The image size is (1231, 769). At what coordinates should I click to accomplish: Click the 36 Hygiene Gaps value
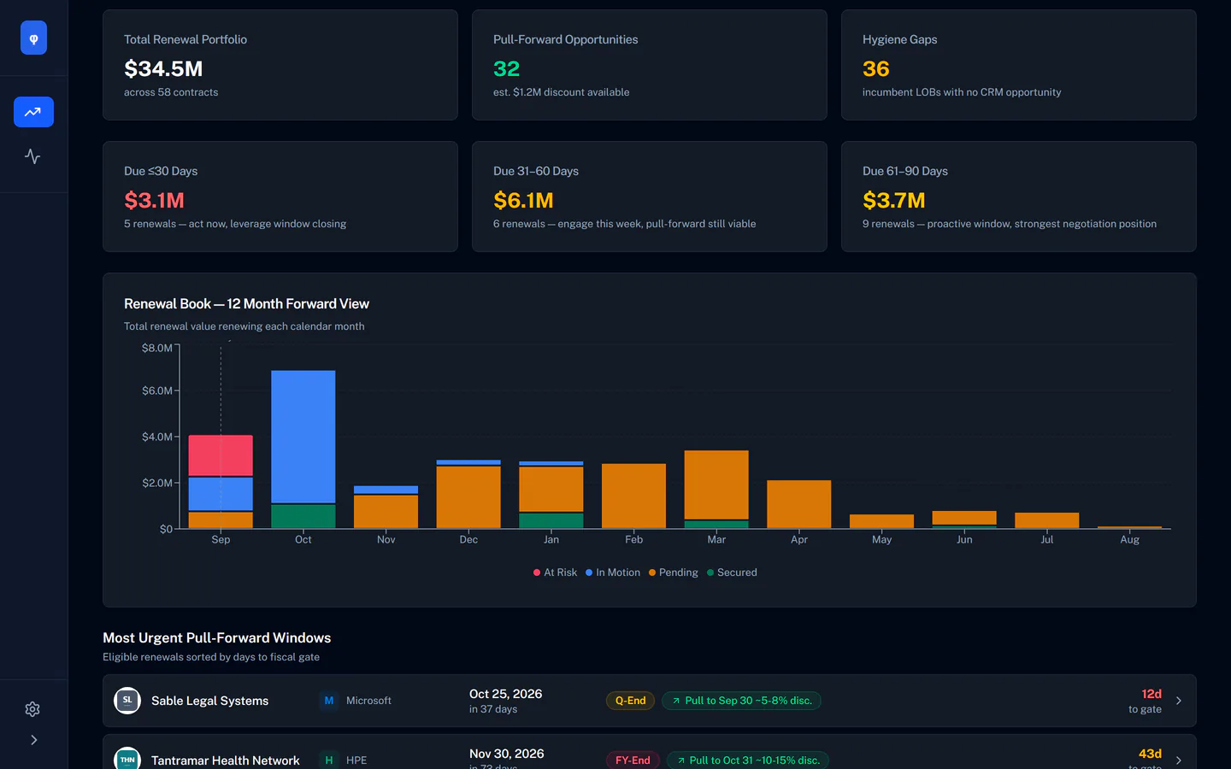pyautogui.click(x=876, y=68)
